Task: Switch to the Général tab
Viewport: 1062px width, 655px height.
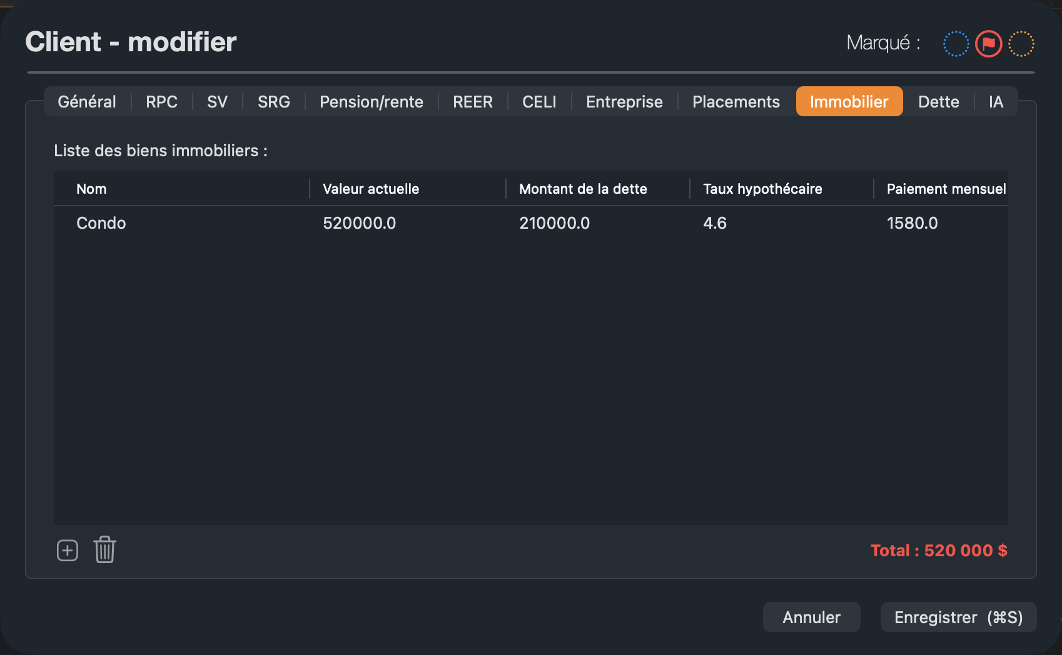Action: point(87,102)
